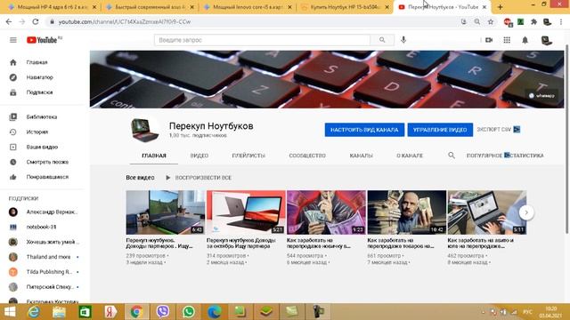This screenshot has width=570, height=320.
Task: Open the notifications bell
Action: coord(525,40)
